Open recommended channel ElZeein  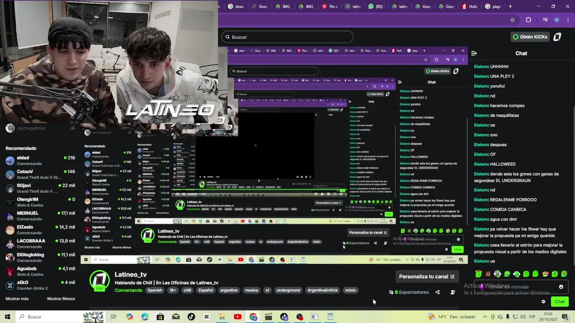pos(40,230)
